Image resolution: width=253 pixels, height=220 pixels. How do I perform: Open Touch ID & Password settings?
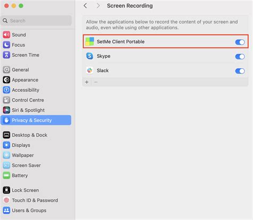click(x=36, y=200)
